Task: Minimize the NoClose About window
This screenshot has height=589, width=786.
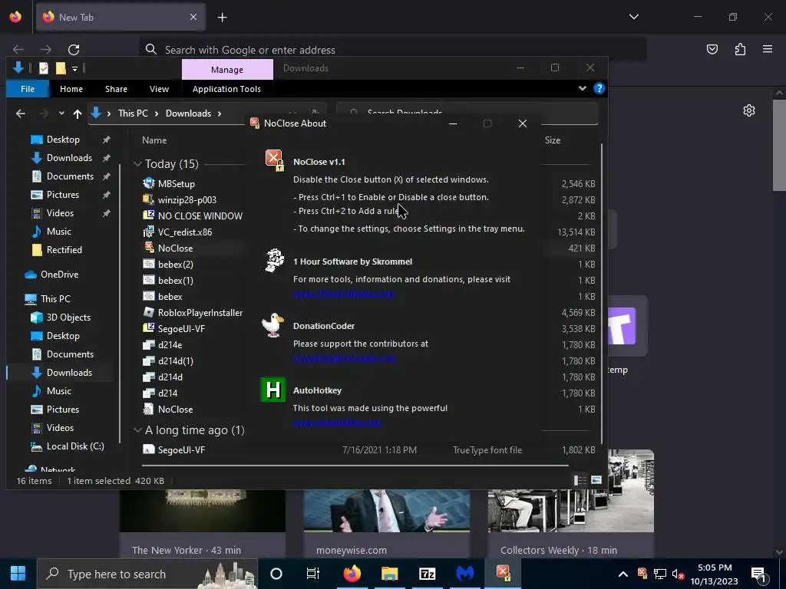Action: click(x=453, y=123)
